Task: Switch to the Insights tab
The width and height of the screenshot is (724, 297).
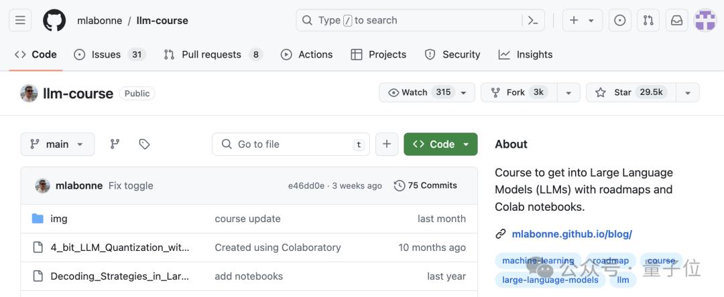Action: [x=526, y=54]
